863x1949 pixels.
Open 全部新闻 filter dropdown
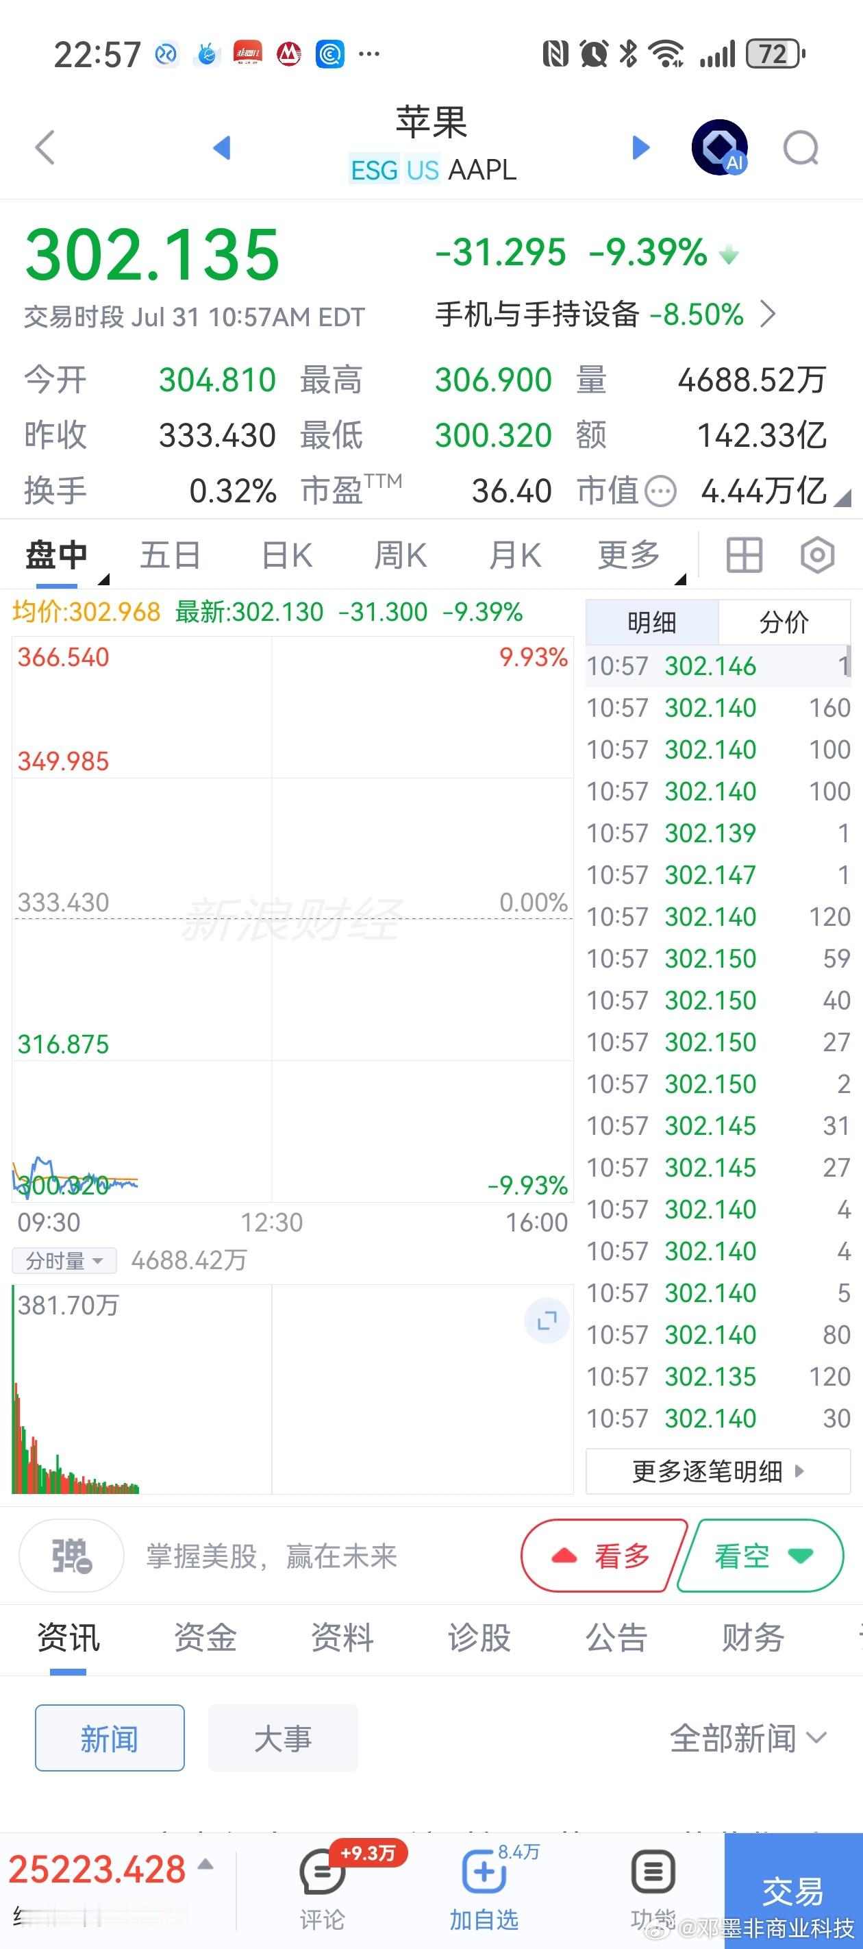[x=748, y=1737]
